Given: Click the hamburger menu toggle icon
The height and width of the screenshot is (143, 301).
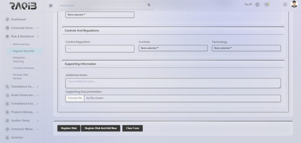Looking at the screenshot, I should pyautogui.click(x=51, y=5).
